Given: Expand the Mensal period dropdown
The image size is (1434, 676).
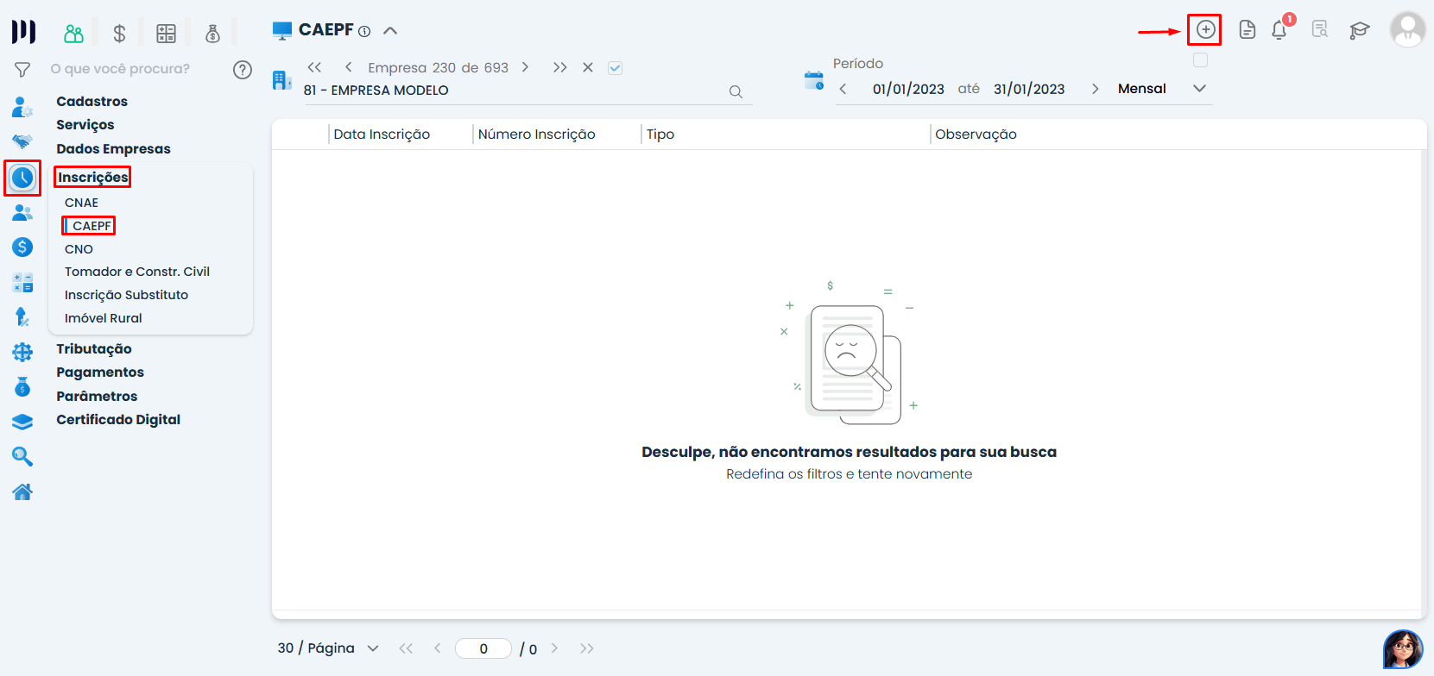Looking at the screenshot, I should click(x=1199, y=89).
